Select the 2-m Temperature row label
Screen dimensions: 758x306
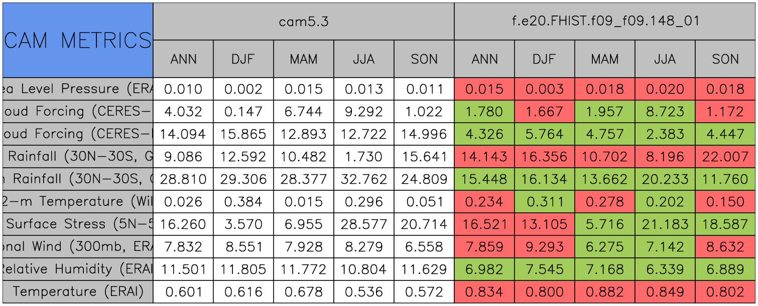[x=77, y=202]
